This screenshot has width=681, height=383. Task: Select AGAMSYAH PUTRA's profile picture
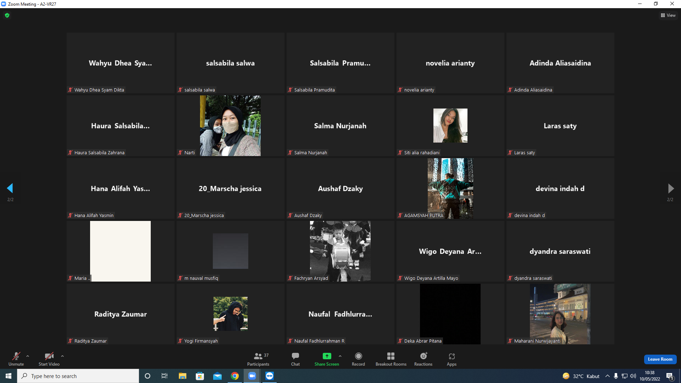(x=450, y=188)
